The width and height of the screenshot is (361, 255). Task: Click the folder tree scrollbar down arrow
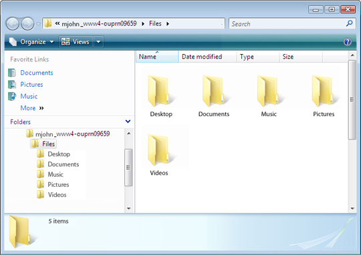(129, 208)
